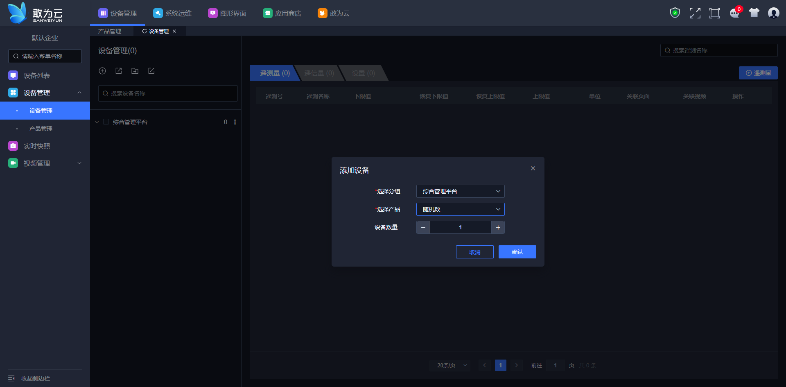Switch to the 遥信量 (0) tab

point(319,73)
